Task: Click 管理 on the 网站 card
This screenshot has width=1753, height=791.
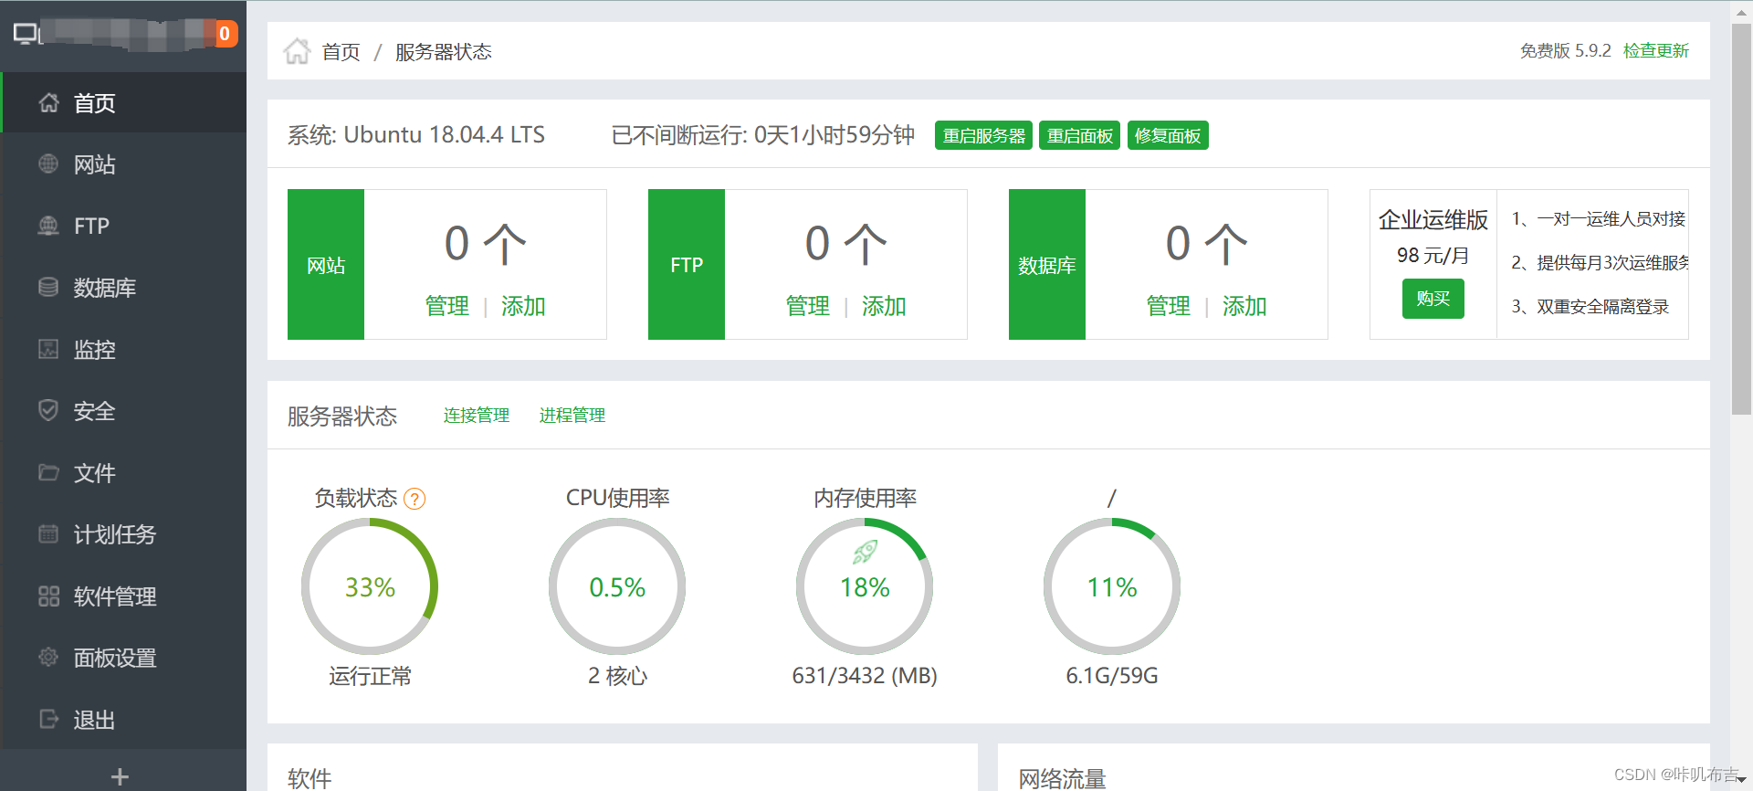Action: click(x=447, y=306)
